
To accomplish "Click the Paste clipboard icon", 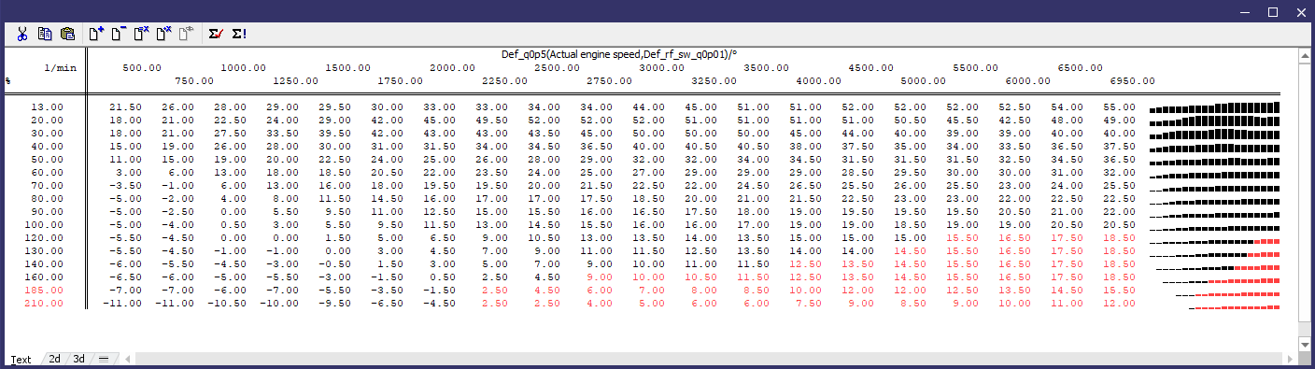I will tap(67, 34).
